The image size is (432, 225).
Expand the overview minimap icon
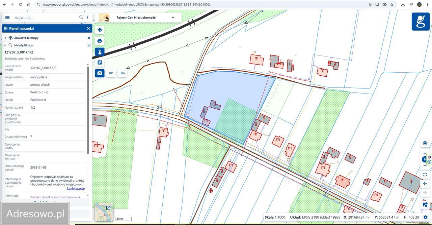click(108, 208)
